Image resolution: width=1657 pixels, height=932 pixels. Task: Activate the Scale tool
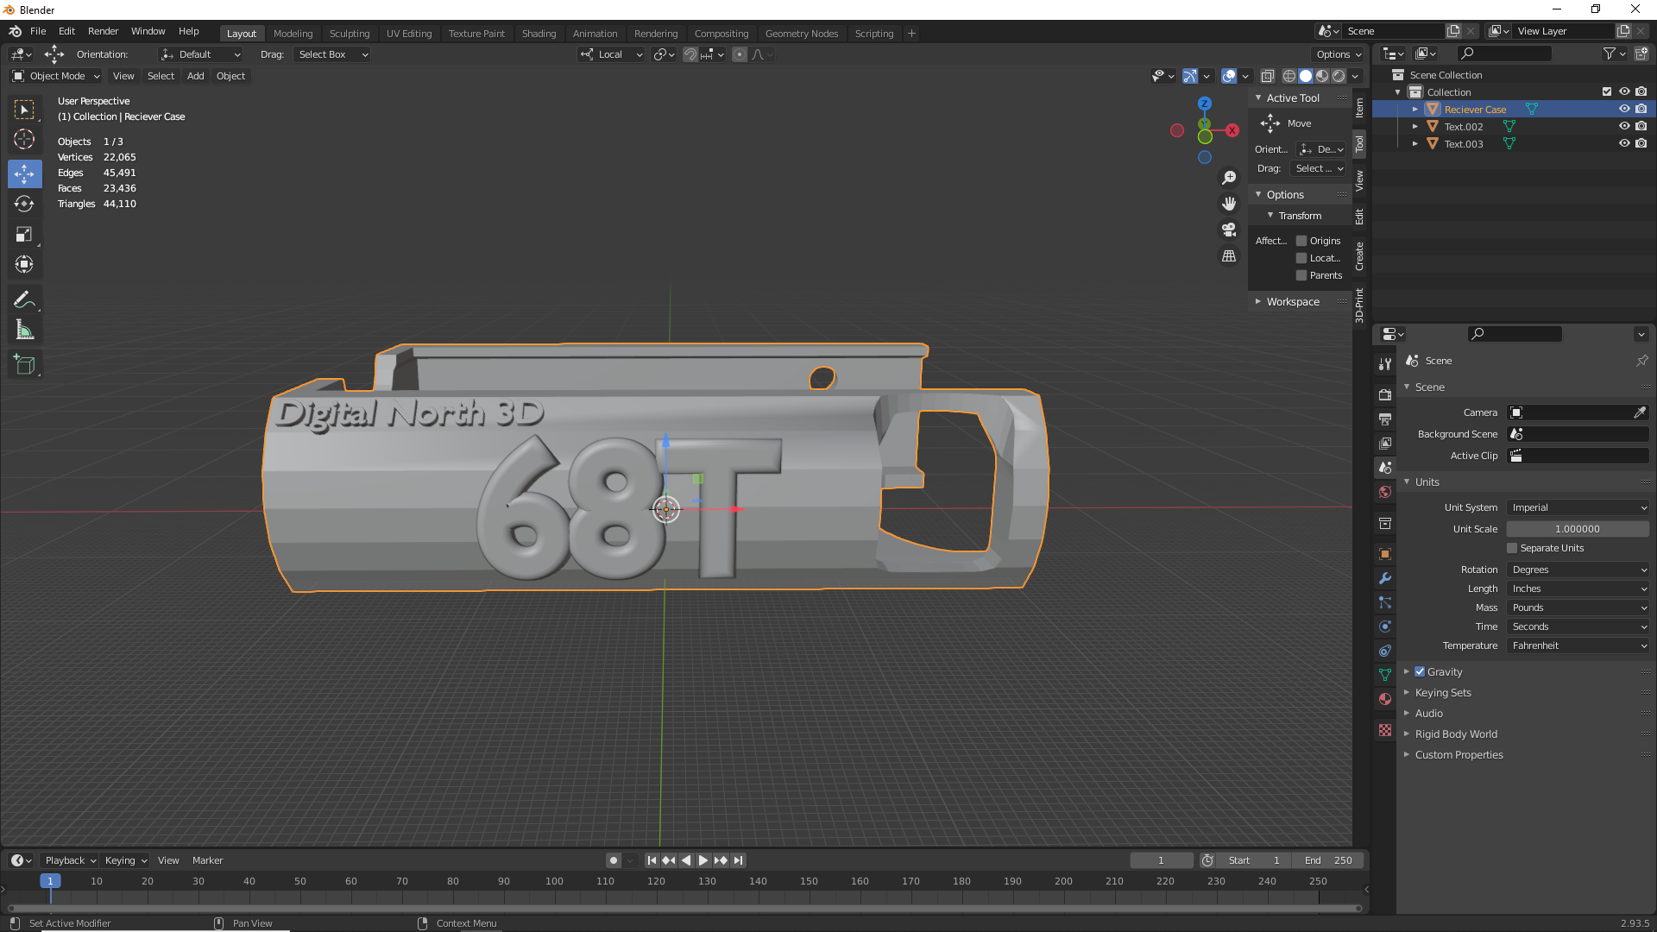pyautogui.click(x=24, y=234)
